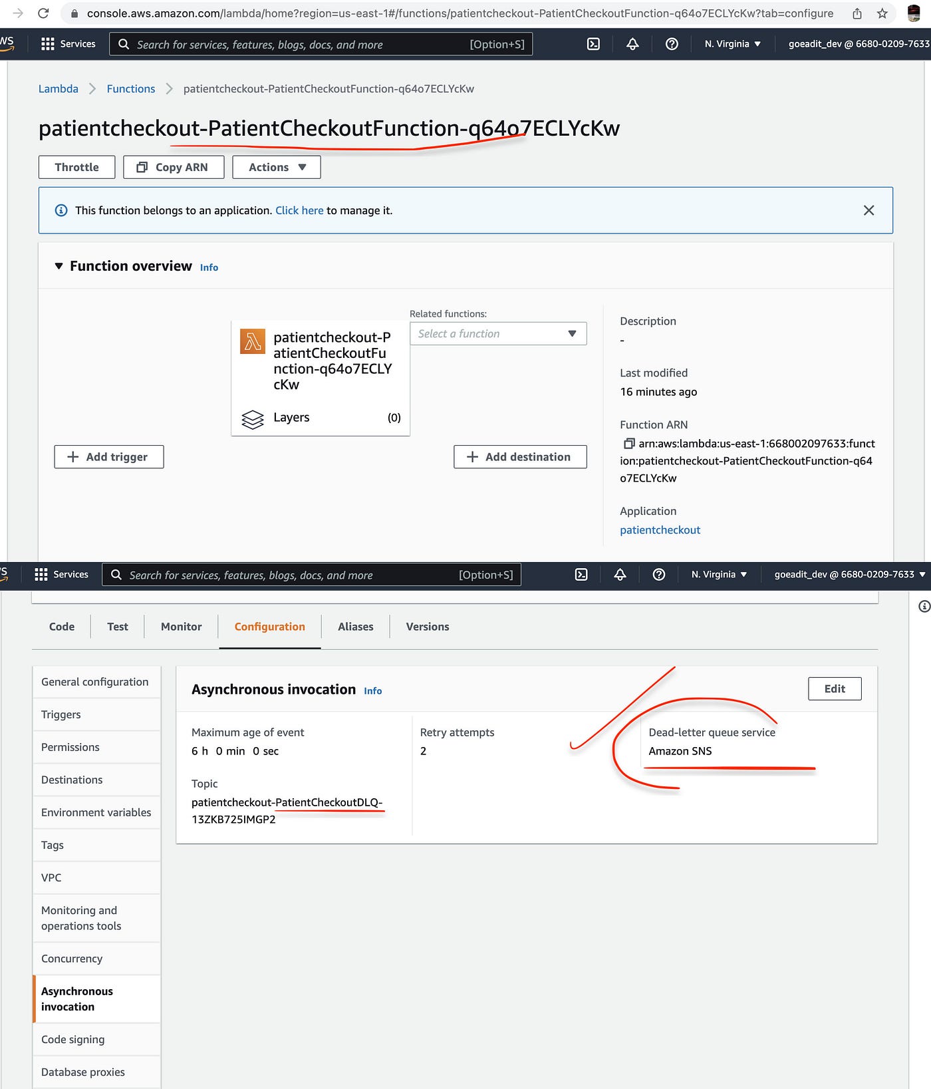Open Info link beside Asynchronous invocation heading
The width and height of the screenshot is (931, 1089).
click(373, 691)
